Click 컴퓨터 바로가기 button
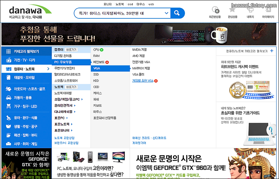 point(71,50)
